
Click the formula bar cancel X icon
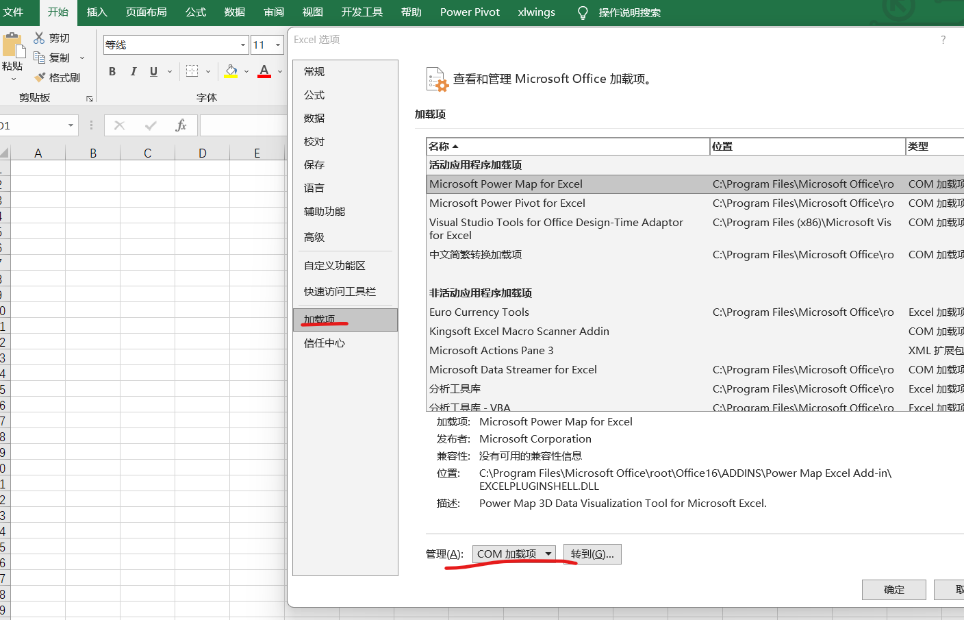coord(120,125)
